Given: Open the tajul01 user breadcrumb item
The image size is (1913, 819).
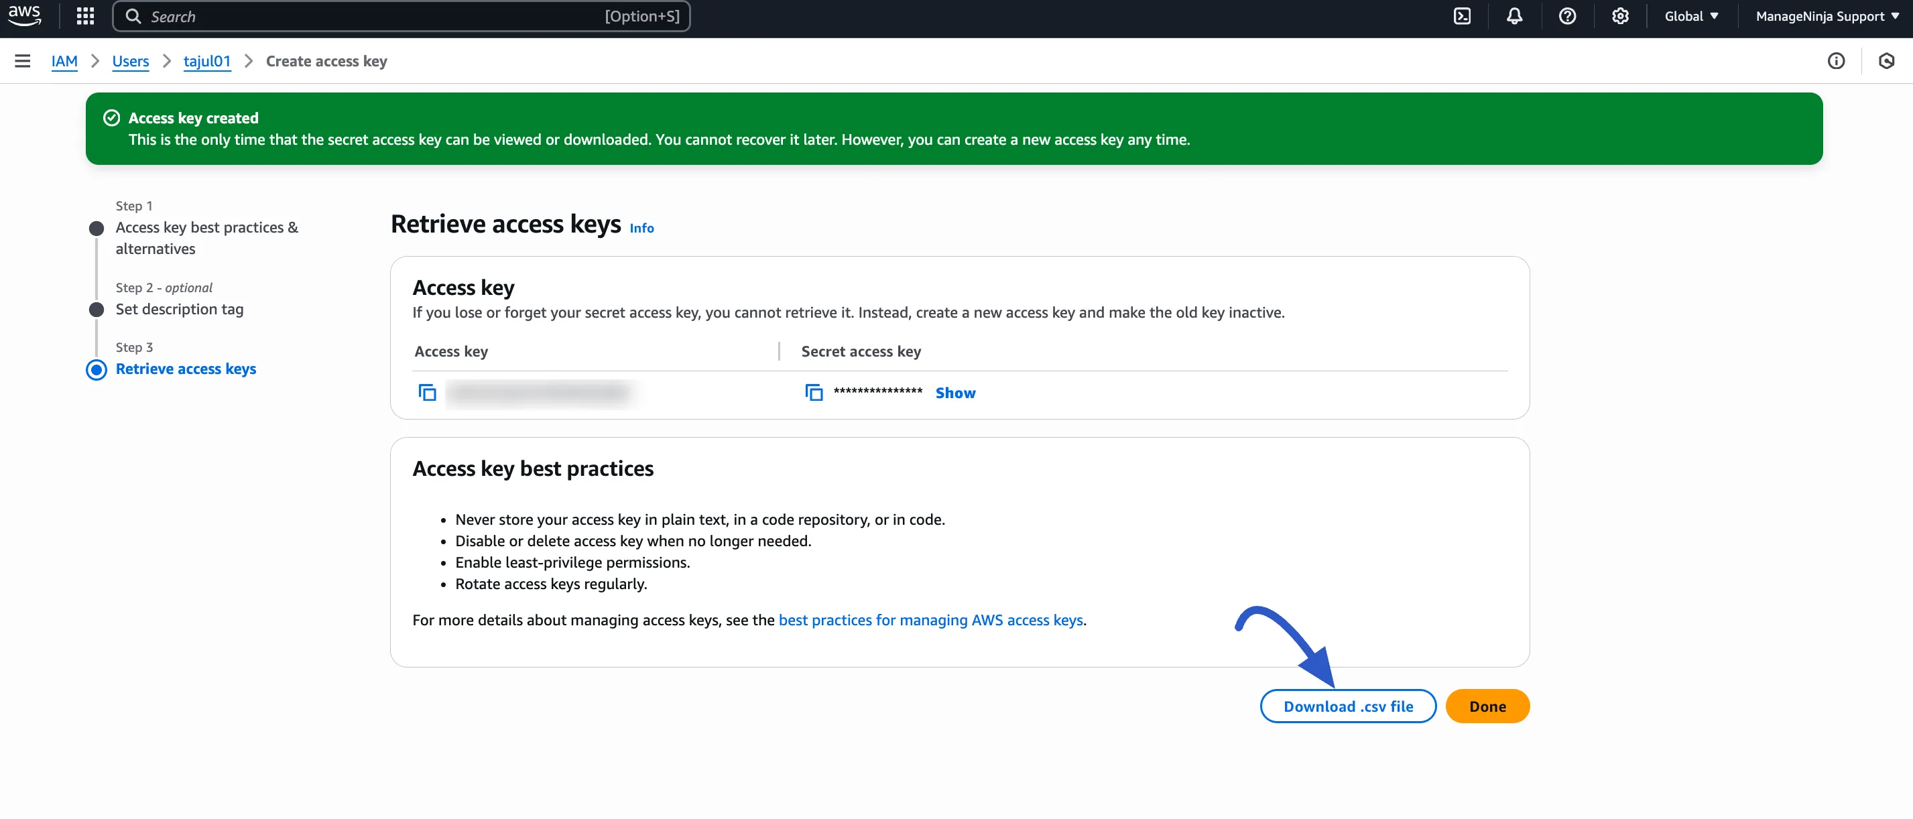Looking at the screenshot, I should (x=206, y=62).
